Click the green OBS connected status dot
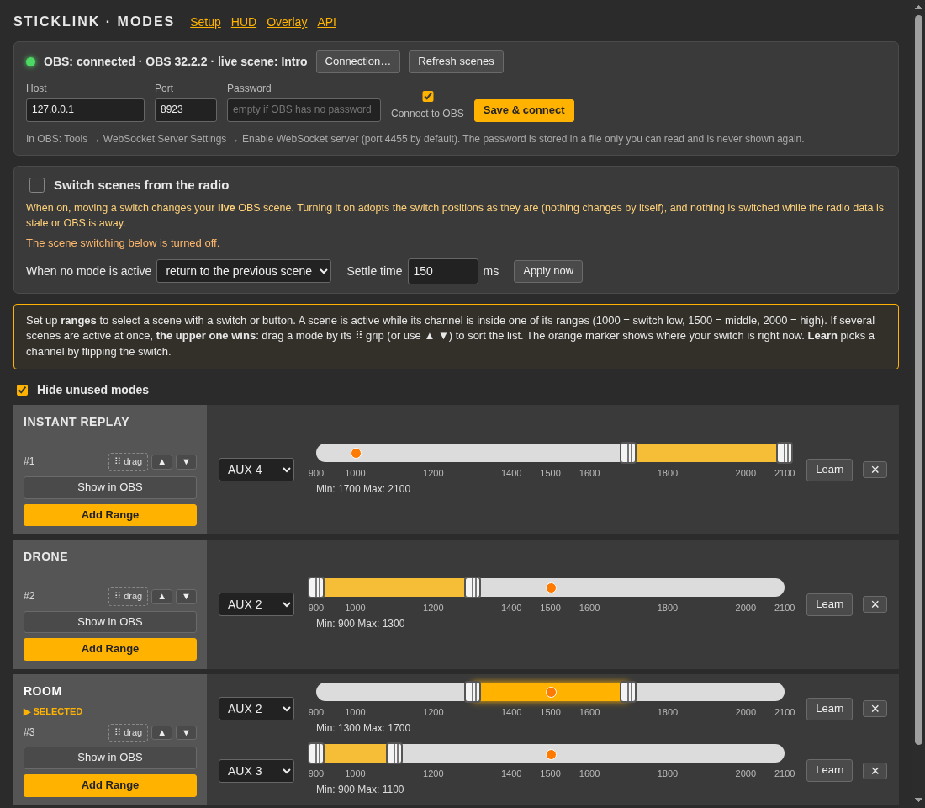Image resolution: width=925 pixels, height=808 pixels. (x=30, y=61)
